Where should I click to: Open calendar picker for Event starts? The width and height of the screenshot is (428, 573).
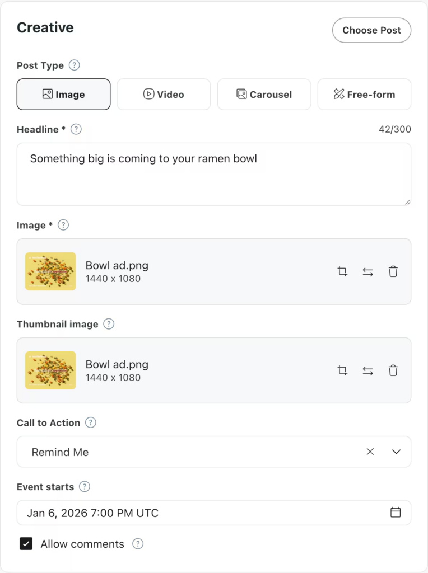396,513
